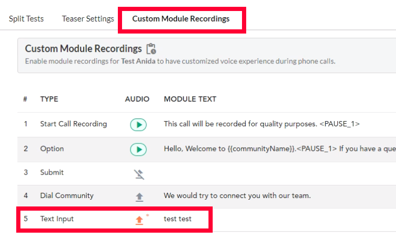
Task: Upload audio for the Dial Community module
Action: (139, 197)
